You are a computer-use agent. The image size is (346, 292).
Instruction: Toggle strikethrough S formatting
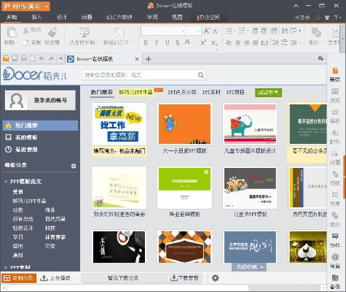click(x=178, y=43)
